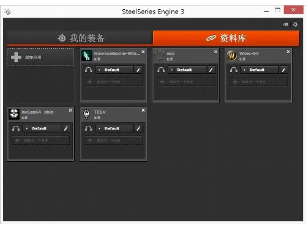Select the headset icon in HawkenGame card
Viewport: 306px width, 229px height.
(88, 70)
